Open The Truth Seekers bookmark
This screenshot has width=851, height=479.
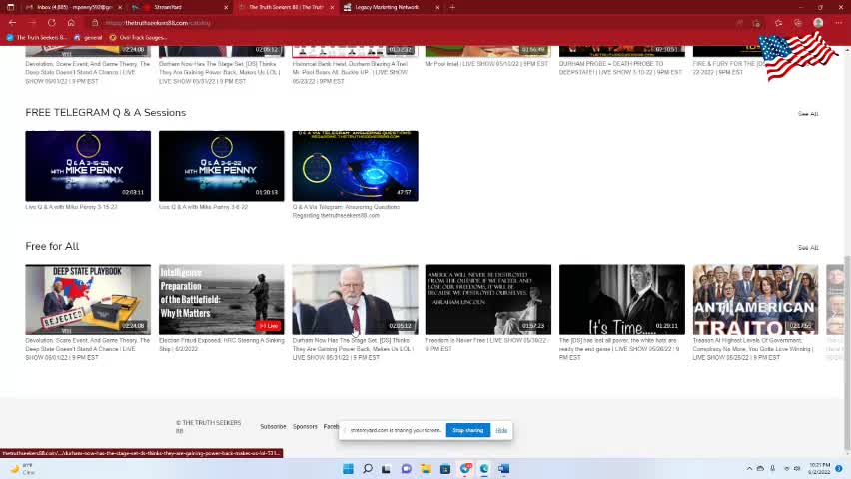click(36, 38)
